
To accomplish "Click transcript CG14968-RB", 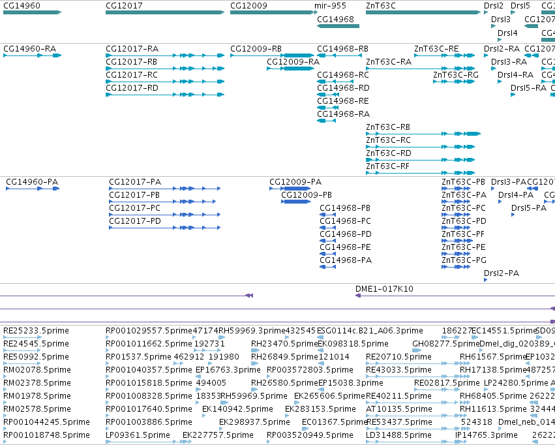I will click(342, 48).
